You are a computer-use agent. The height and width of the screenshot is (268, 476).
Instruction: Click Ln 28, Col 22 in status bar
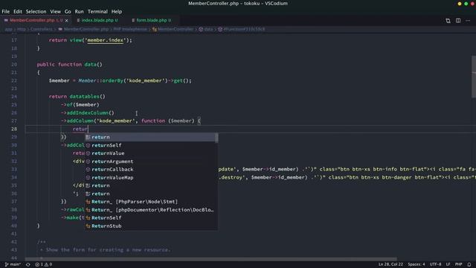tap(390, 264)
